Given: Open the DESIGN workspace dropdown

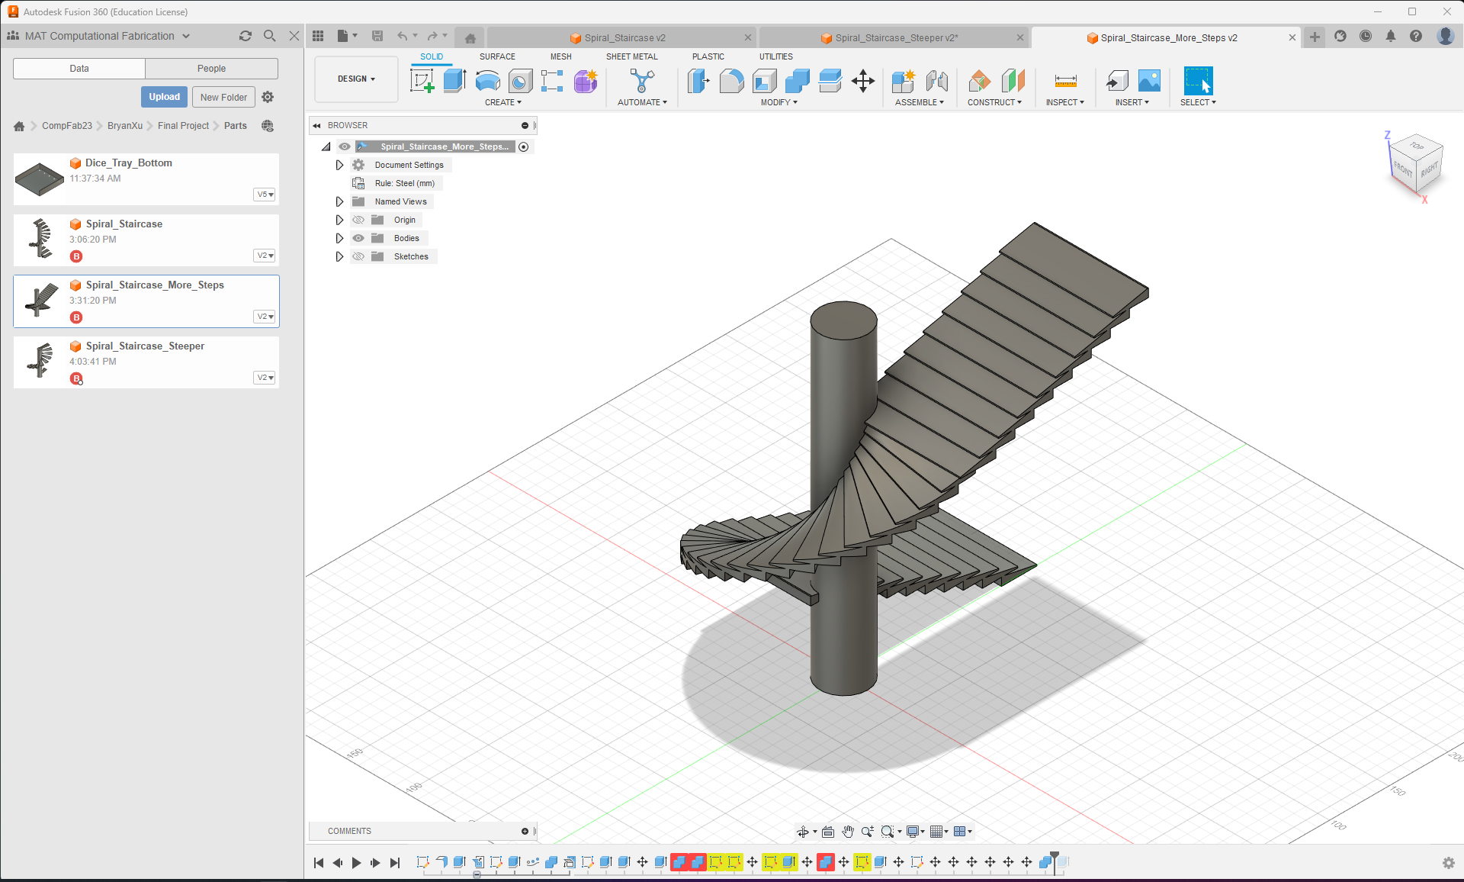Looking at the screenshot, I should (356, 79).
